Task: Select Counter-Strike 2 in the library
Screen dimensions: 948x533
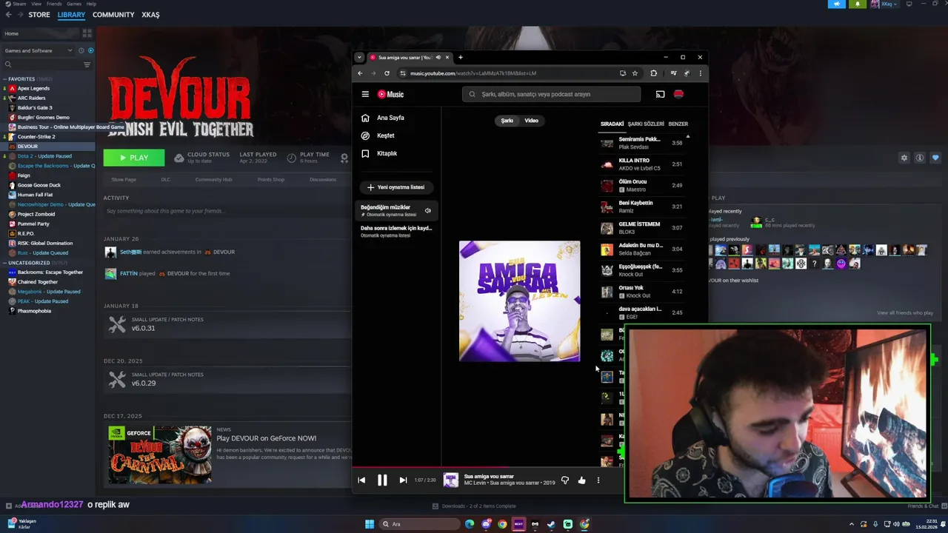Action: click(x=36, y=137)
